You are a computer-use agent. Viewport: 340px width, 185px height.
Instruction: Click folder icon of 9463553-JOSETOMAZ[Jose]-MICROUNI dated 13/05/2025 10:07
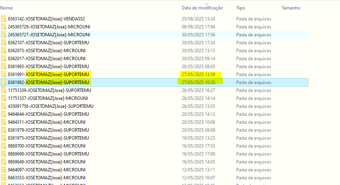point(3,178)
